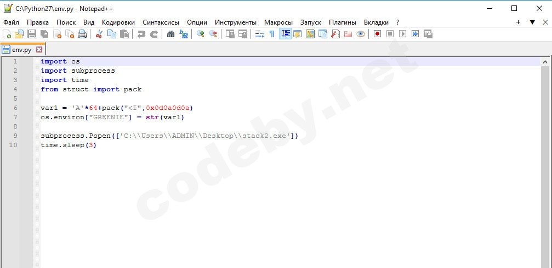Open Function List toolbar icon
This screenshot has width=552, height=268.
(335, 34)
